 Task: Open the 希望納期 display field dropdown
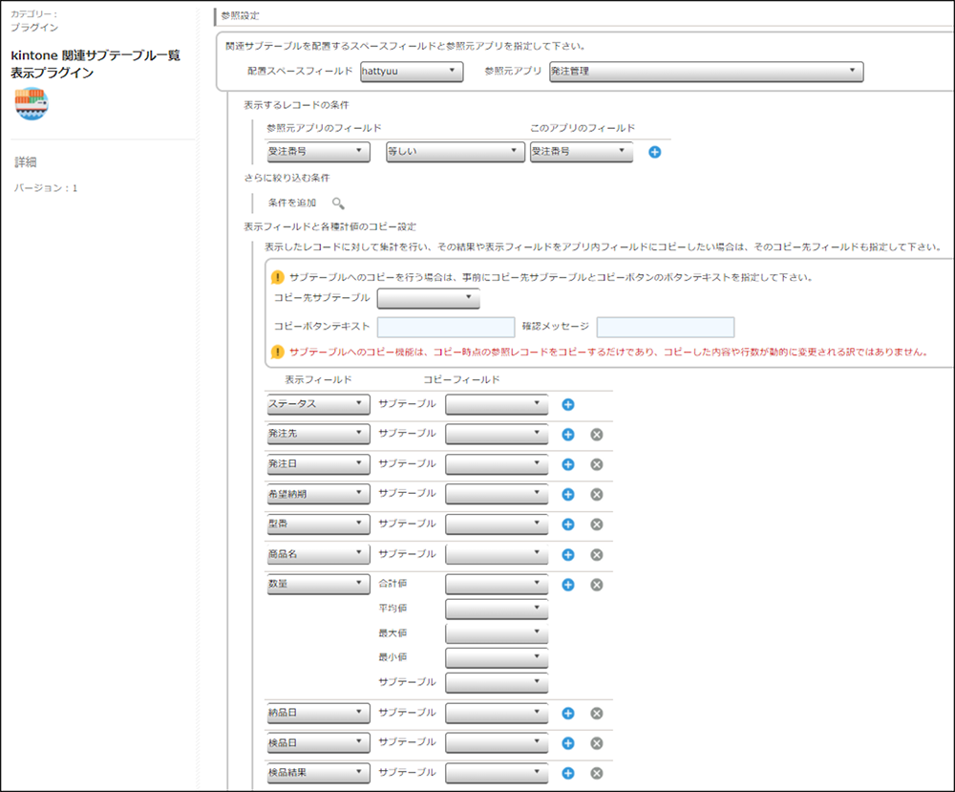[x=319, y=494]
